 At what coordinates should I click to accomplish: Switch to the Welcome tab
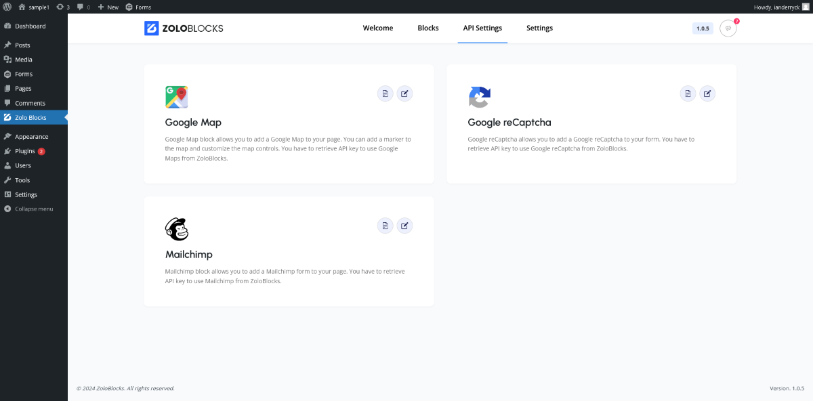click(378, 28)
